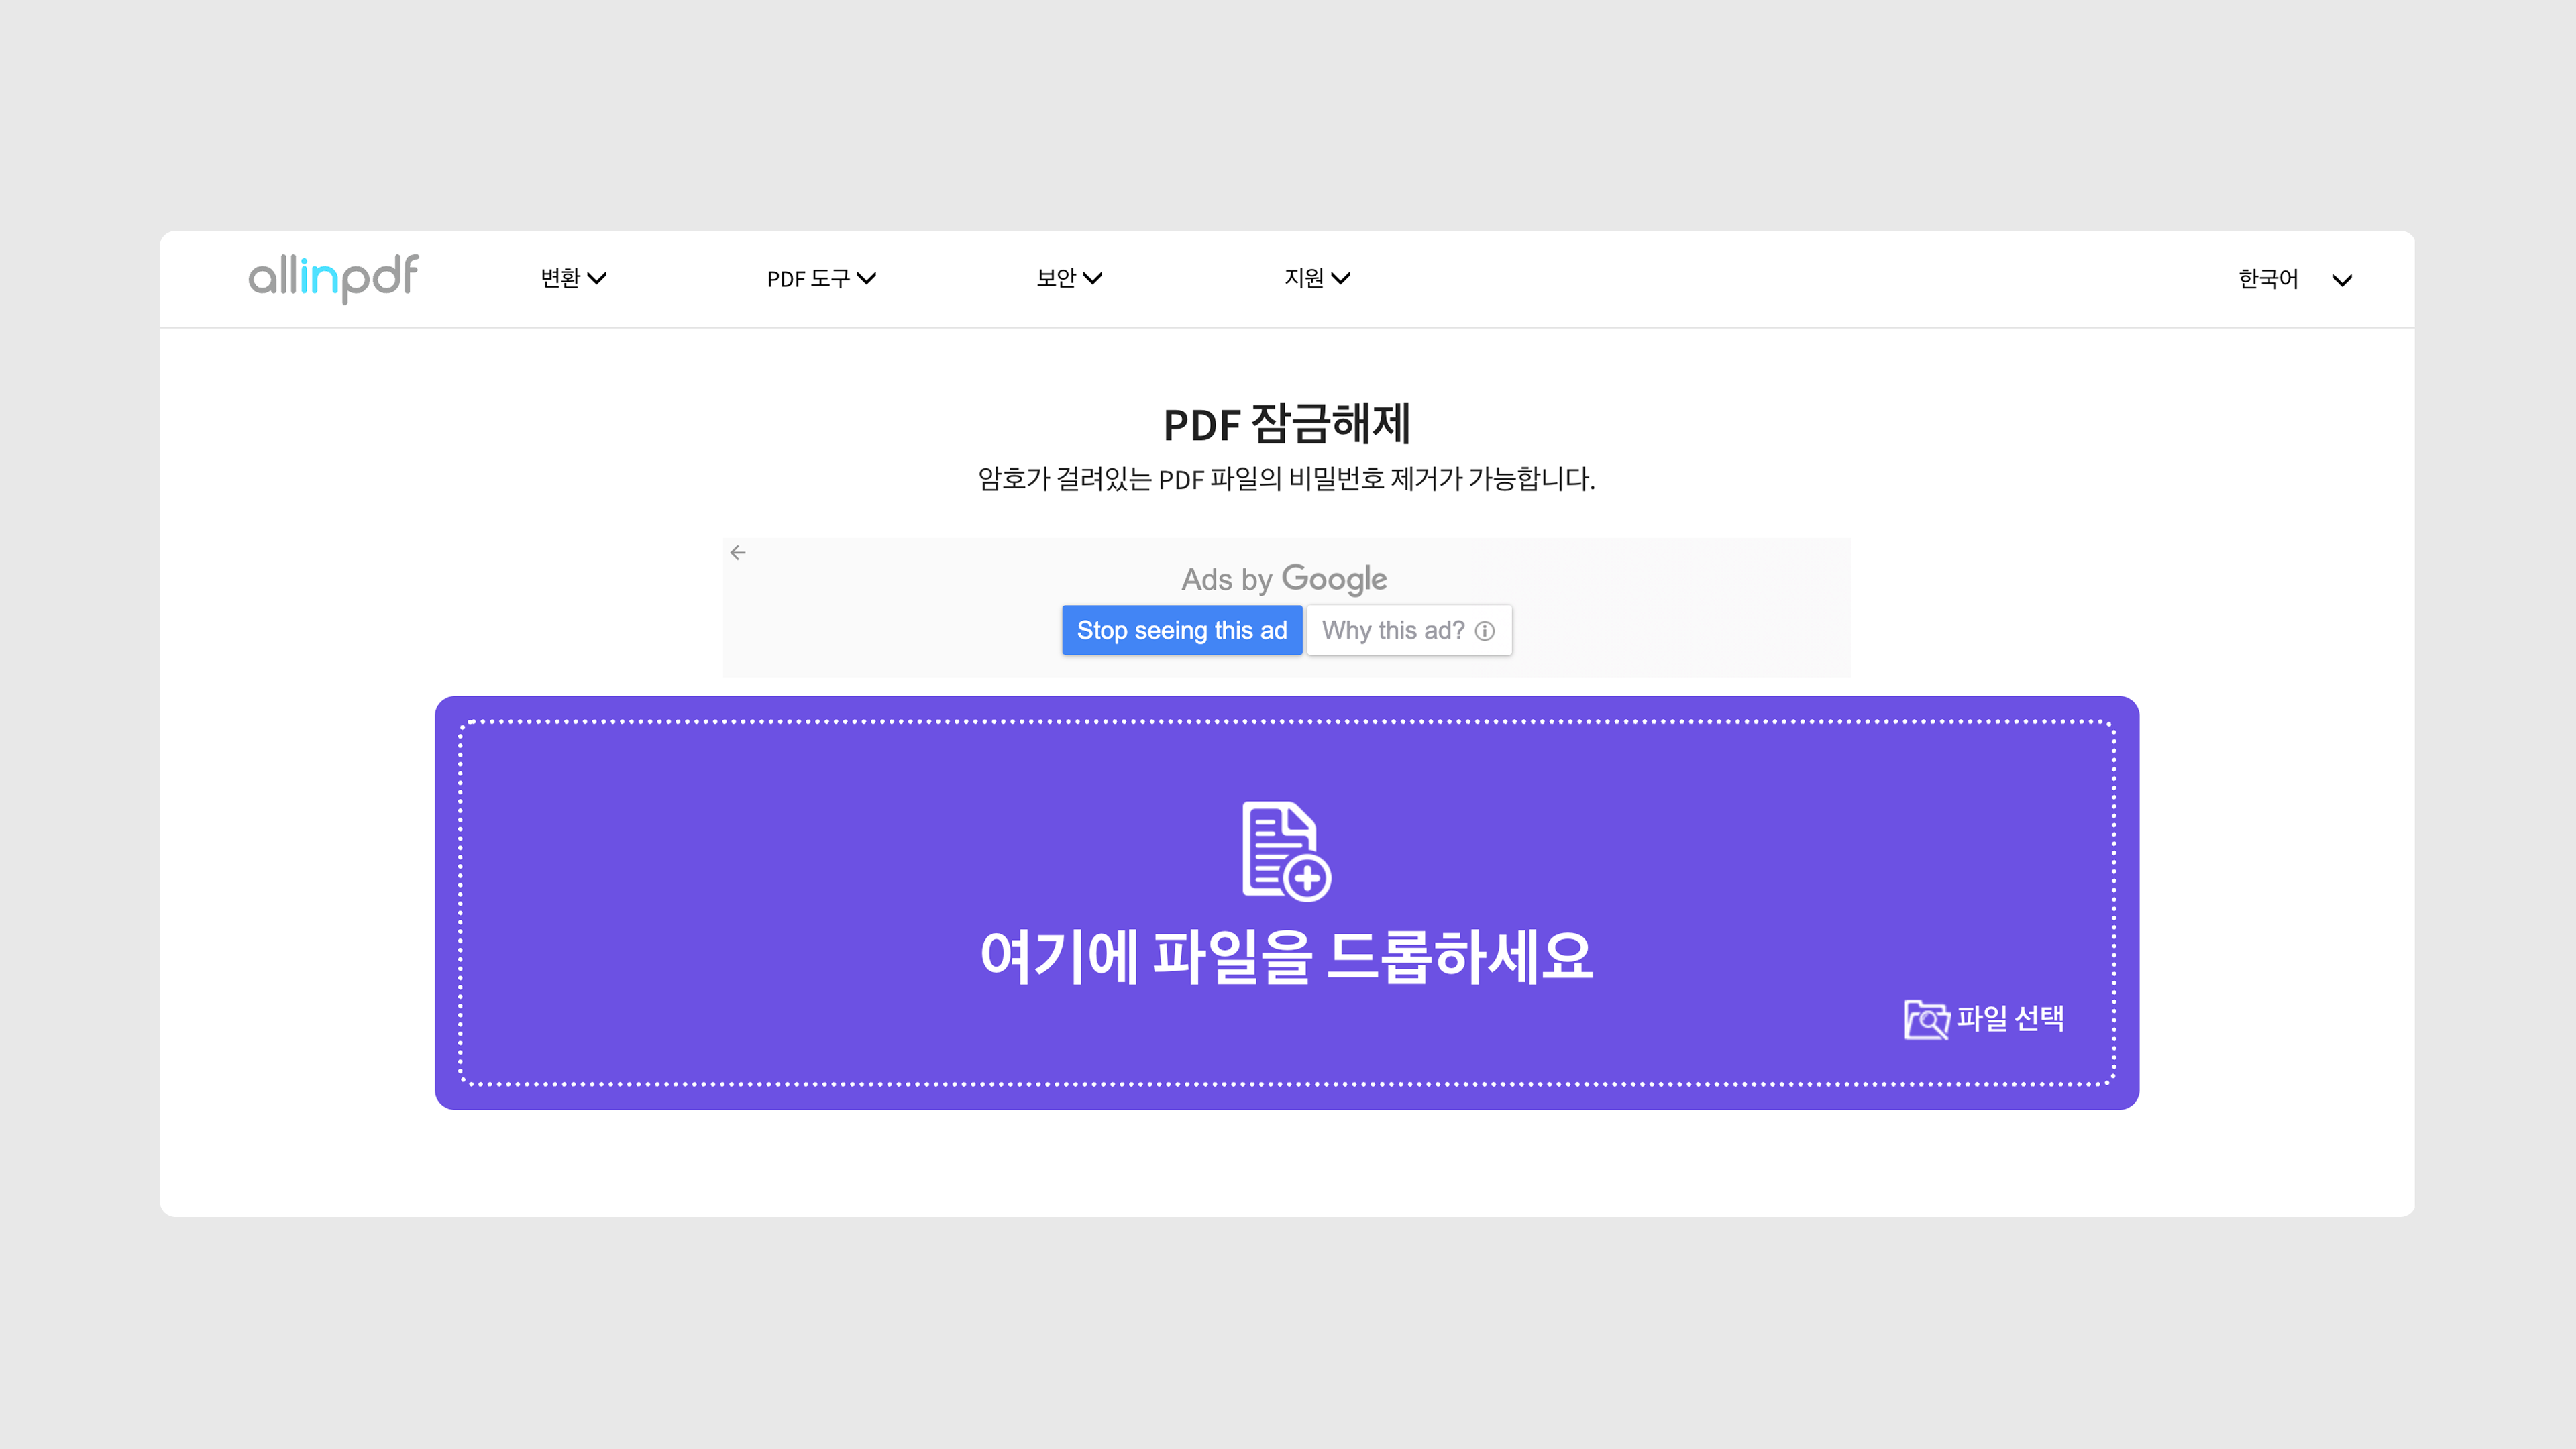Click the 파일 선택 file select button
This screenshot has width=2576, height=1449.
[x=2010, y=1018]
